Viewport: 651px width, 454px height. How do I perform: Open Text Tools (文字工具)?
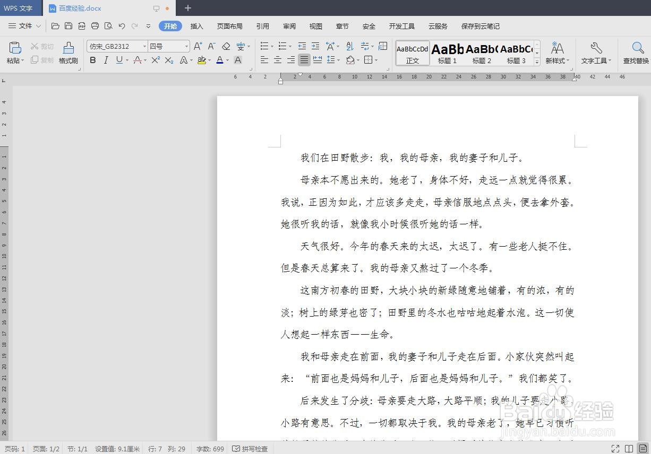(x=596, y=53)
